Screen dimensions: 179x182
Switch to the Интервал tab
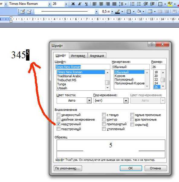pos(78,56)
